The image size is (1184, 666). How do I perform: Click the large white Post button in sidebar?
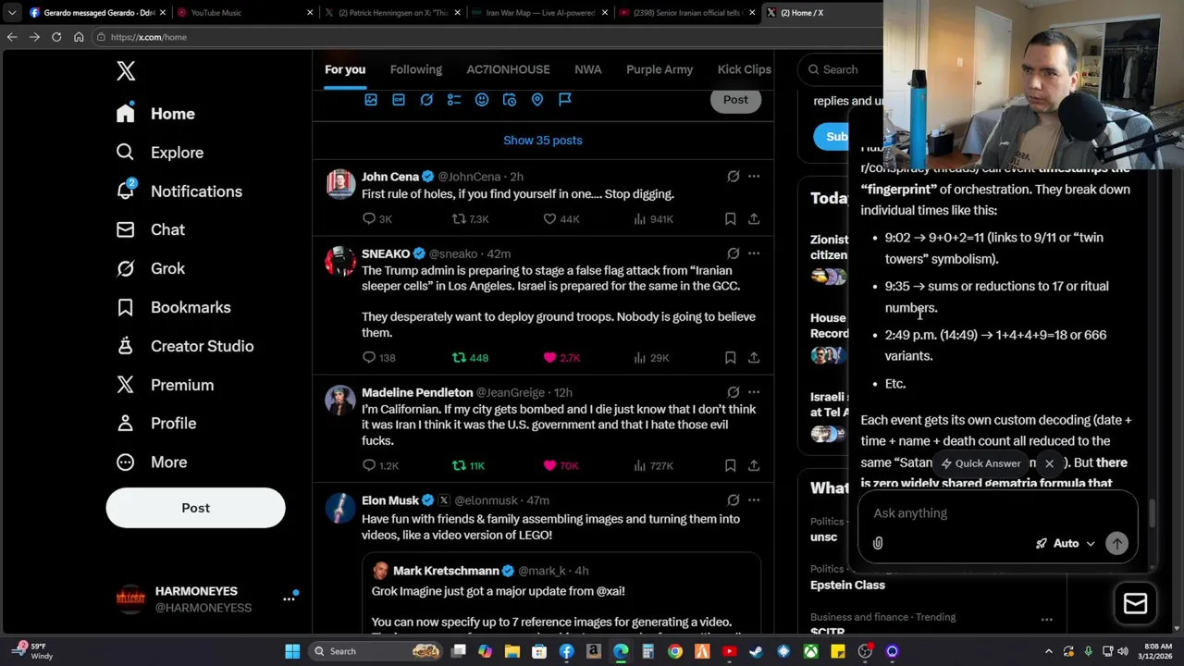click(195, 508)
